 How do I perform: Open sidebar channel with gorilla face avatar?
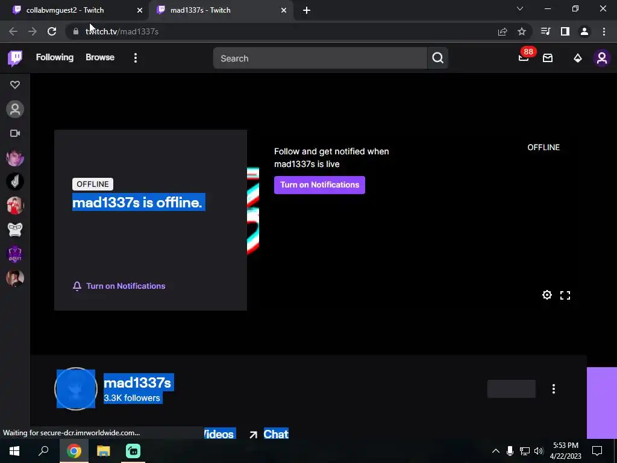point(15,230)
